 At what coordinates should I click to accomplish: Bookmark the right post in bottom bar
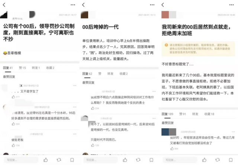(231, 160)
